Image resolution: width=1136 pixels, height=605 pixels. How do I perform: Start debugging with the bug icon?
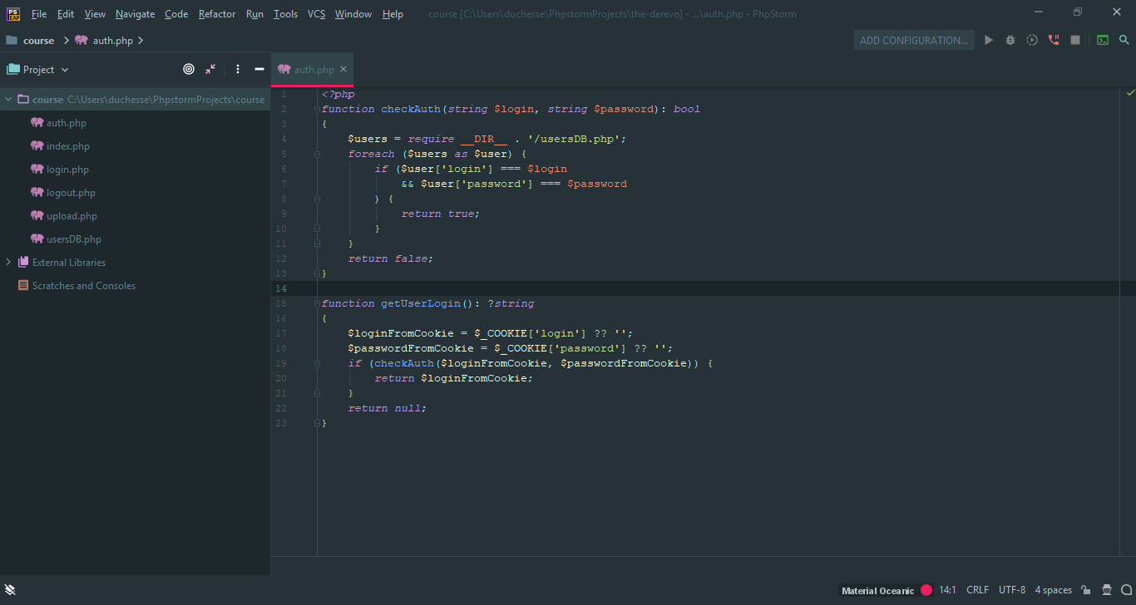coord(1010,40)
